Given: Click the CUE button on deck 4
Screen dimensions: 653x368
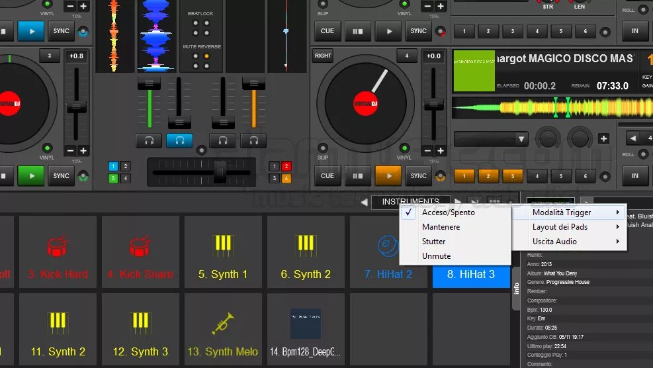Looking at the screenshot, I should point(327,176).
